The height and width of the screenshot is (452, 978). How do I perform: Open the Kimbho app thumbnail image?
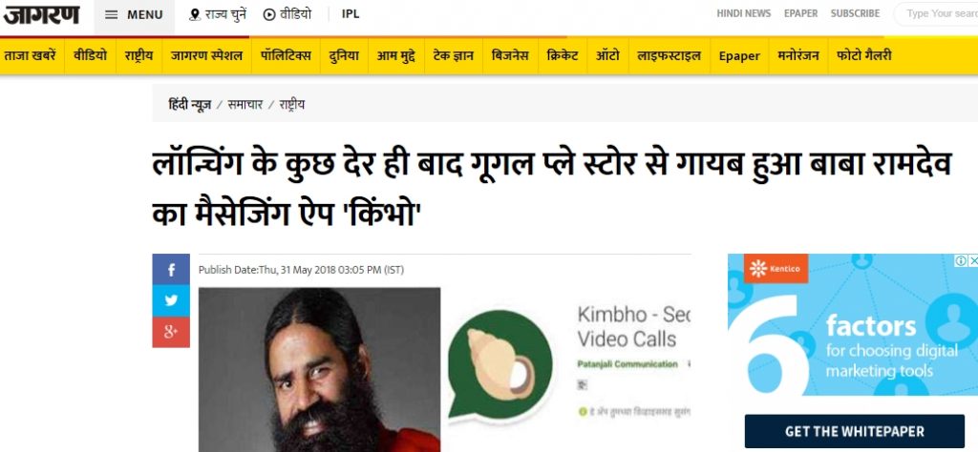point(500,363)
